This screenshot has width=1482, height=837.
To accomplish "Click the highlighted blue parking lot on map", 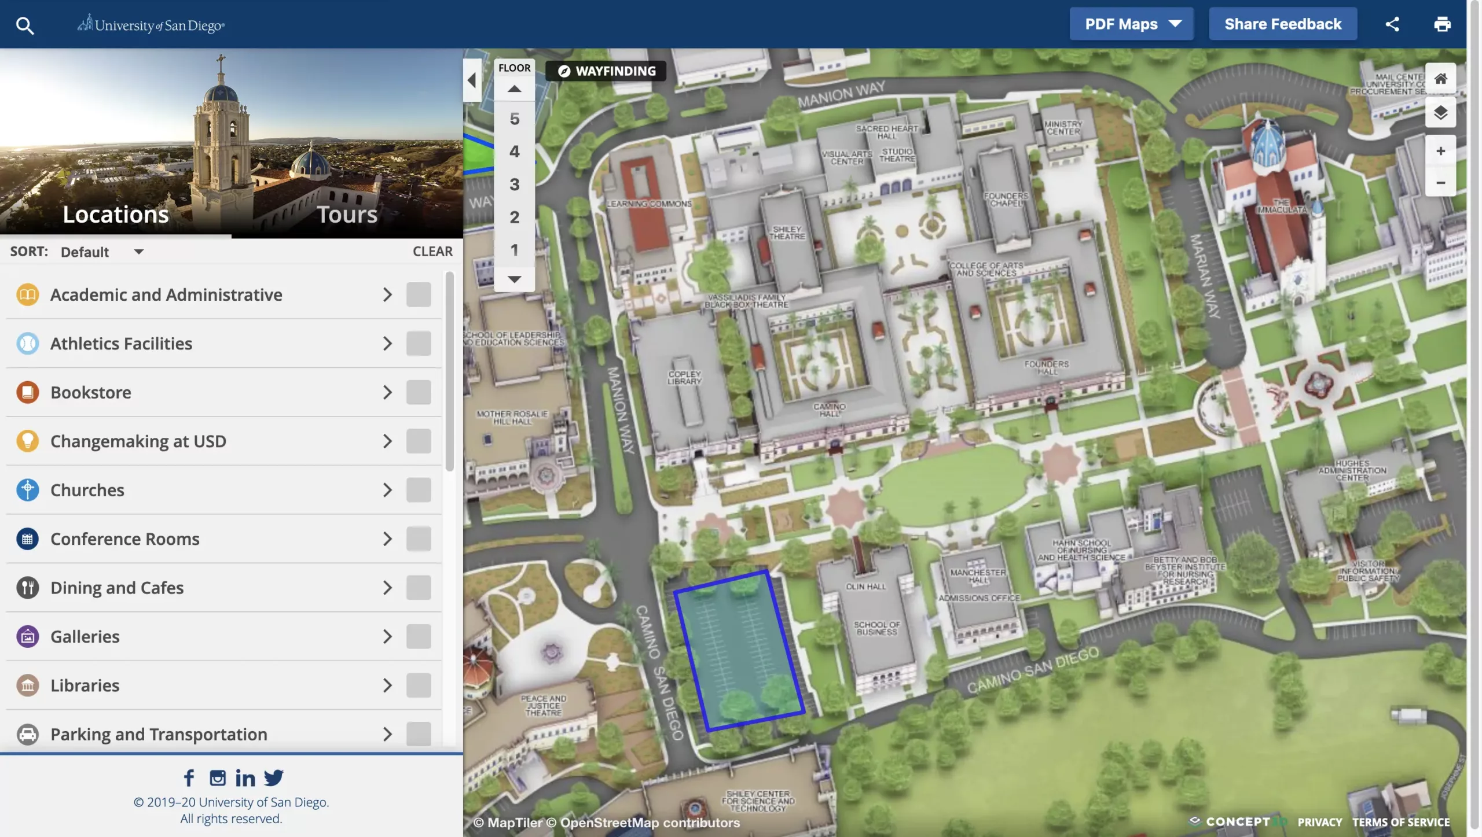I will click(739, 650).
